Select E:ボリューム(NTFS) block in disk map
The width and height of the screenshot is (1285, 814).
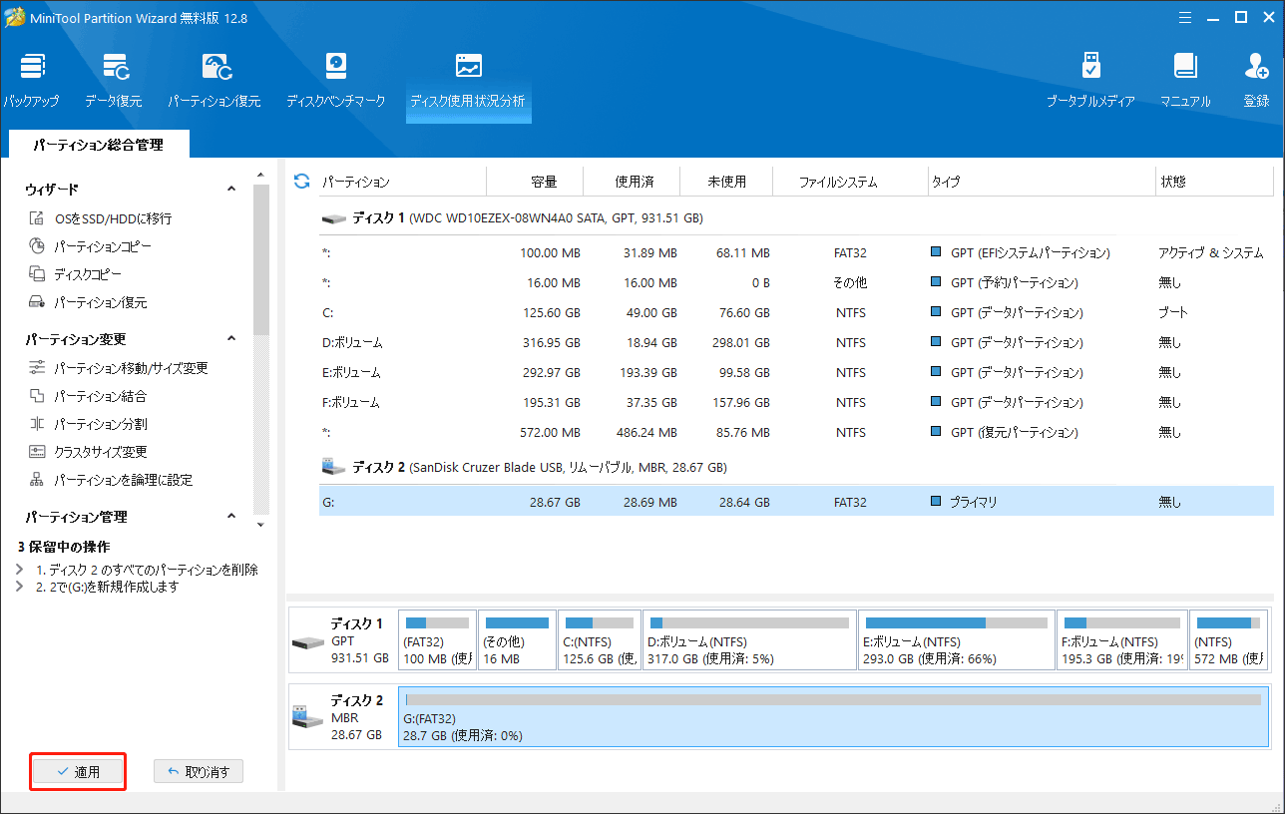[x=956, y=640]
